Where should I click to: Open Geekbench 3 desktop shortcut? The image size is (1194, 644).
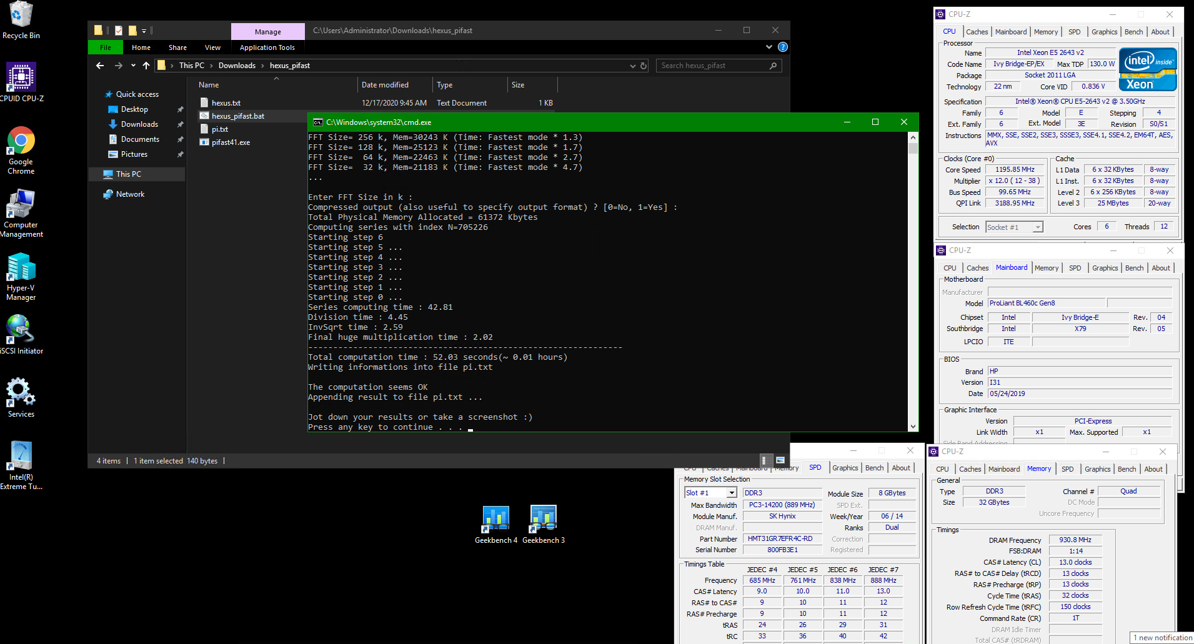(x=544, y=525)
